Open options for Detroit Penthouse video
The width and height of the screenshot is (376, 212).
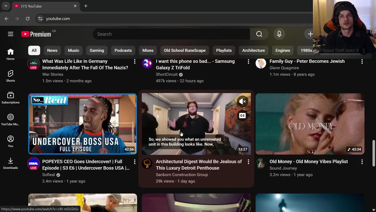tap(248, 162)
